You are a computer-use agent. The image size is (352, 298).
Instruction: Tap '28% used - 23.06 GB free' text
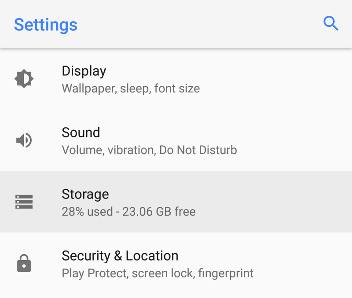(128, 212)
